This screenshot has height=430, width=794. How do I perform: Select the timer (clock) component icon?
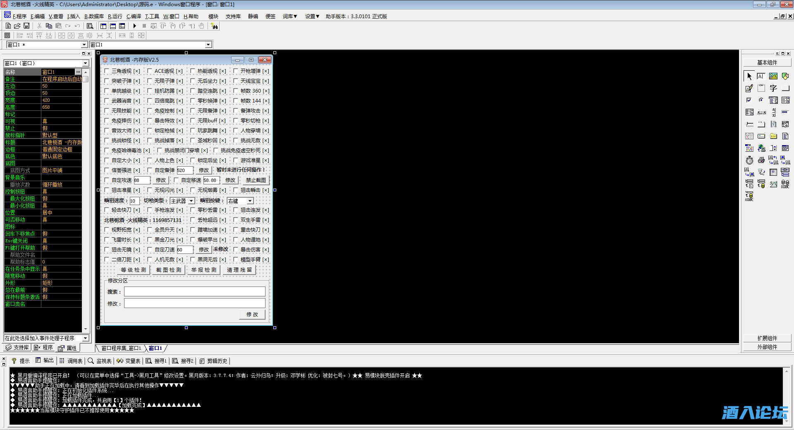point(749,160)
